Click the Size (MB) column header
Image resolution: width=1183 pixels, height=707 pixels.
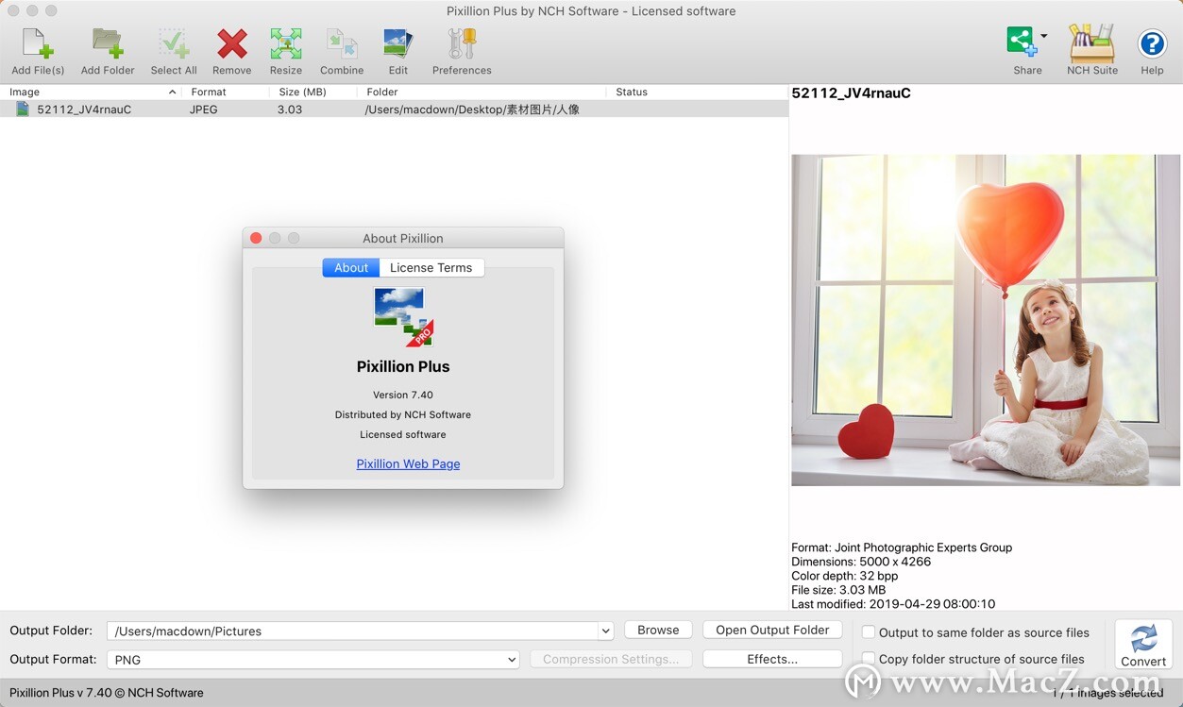(x=313, y=92)
